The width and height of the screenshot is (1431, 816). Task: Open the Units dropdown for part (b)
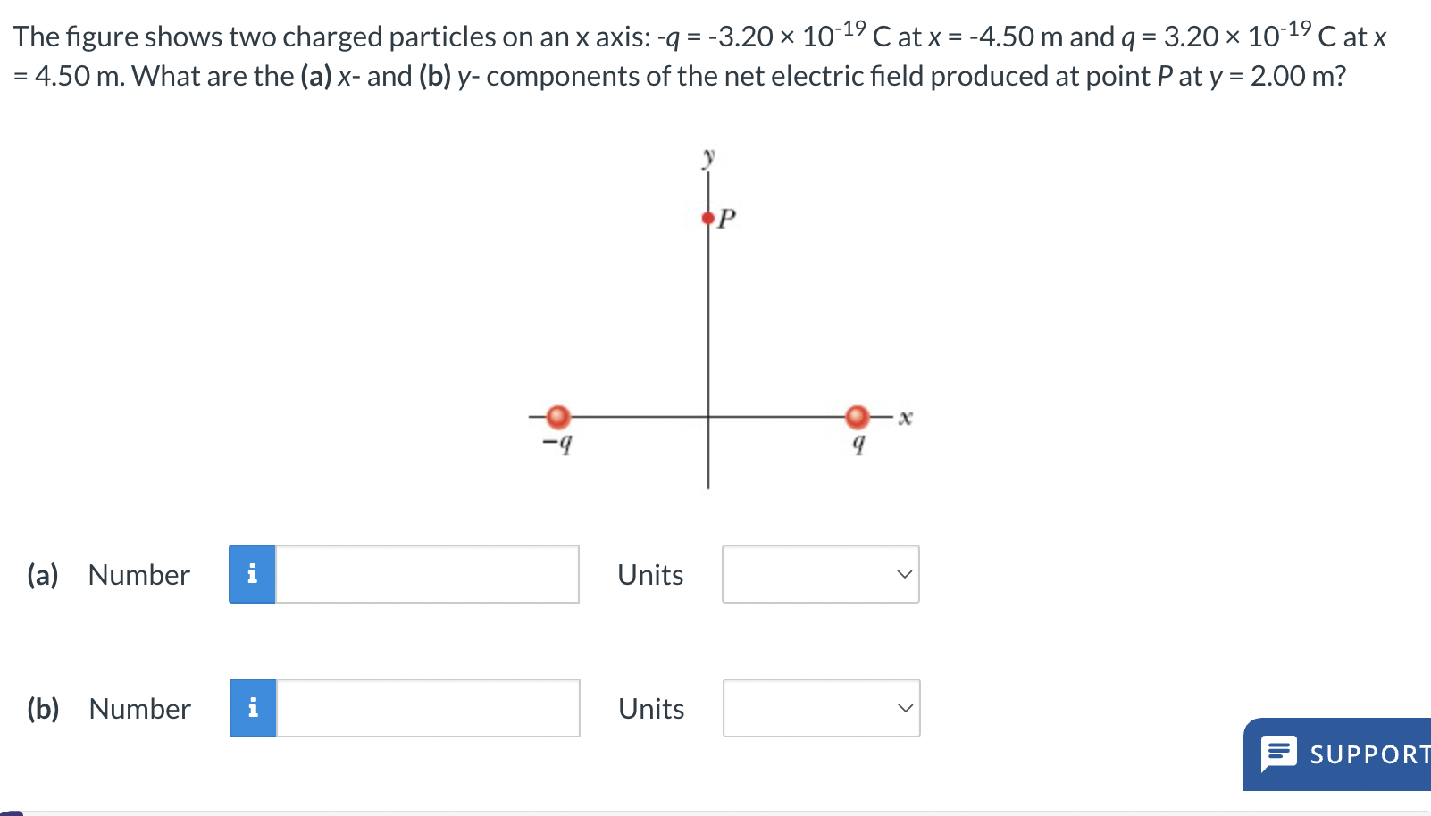[x=820, y=708]
